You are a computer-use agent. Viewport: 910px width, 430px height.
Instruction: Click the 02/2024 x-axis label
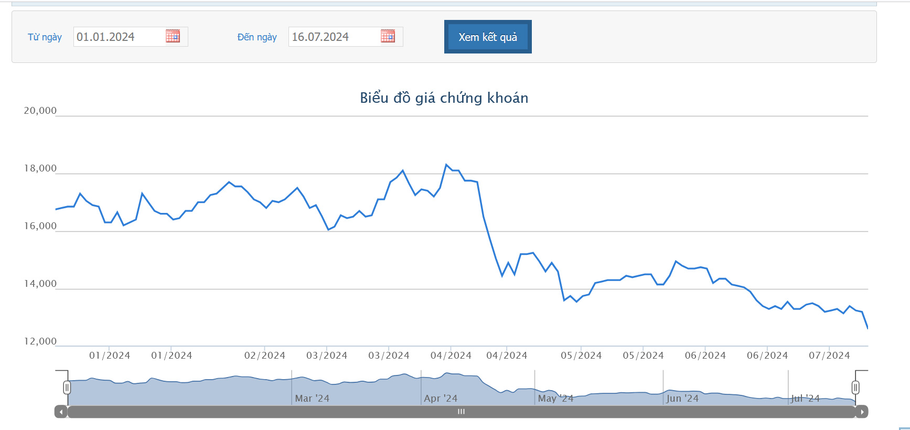265,356
